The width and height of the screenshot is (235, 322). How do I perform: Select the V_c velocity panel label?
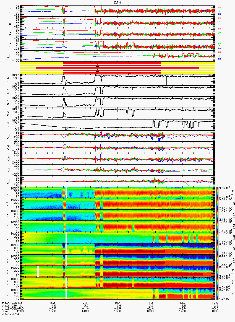tap(9, 159)
